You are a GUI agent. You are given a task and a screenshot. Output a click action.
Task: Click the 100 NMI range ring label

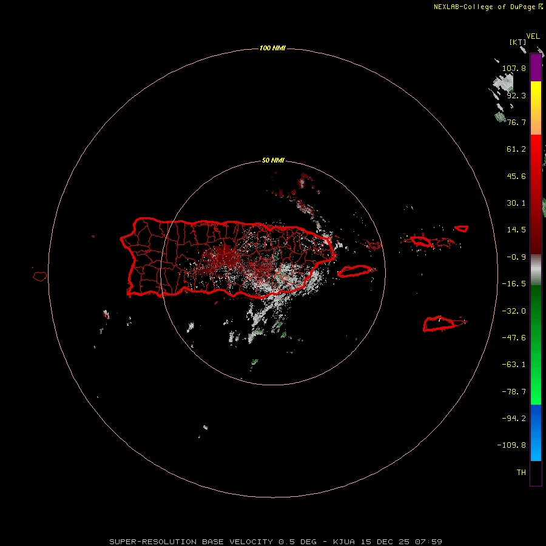pyautogui.click(x=272, y=48)
